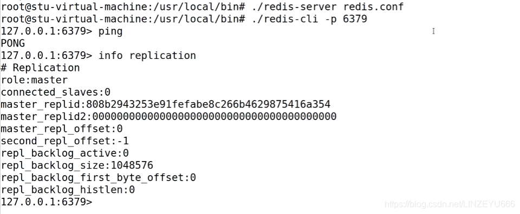Click the connected_slaves:0 line
This screenshot has height=214, width=520.
56,92
